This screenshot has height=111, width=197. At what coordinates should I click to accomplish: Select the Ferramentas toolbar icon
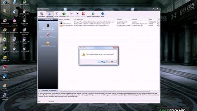coord(50,14)
